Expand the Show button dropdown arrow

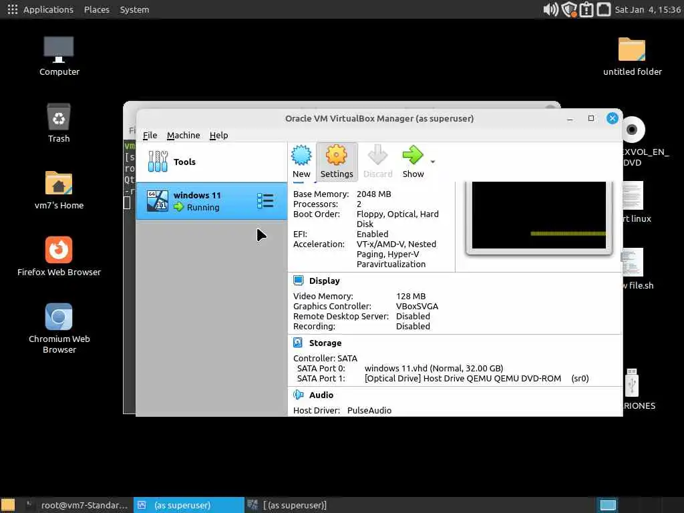[x=433, y=162]
